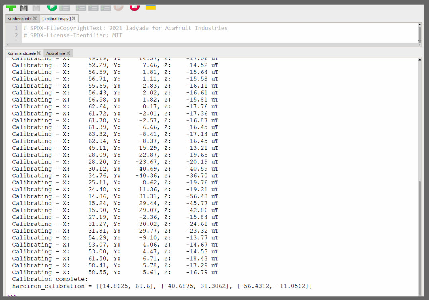Click the greyed-out Resume icon
Image resolution: width=429 pixels, height=300 pixels.
[x=118, y=7]
